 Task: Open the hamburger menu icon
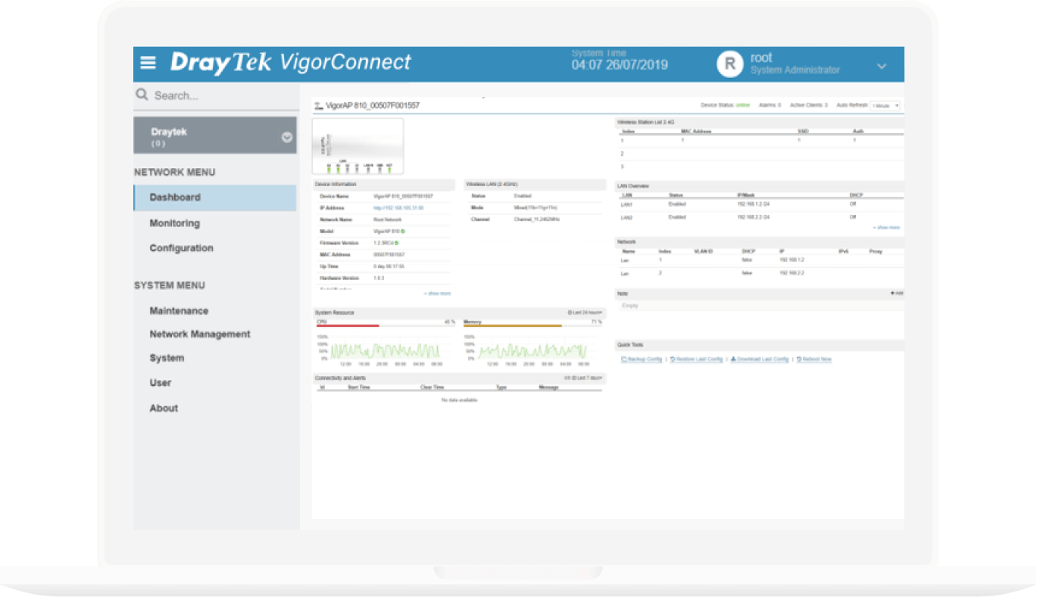click(148, 63)
